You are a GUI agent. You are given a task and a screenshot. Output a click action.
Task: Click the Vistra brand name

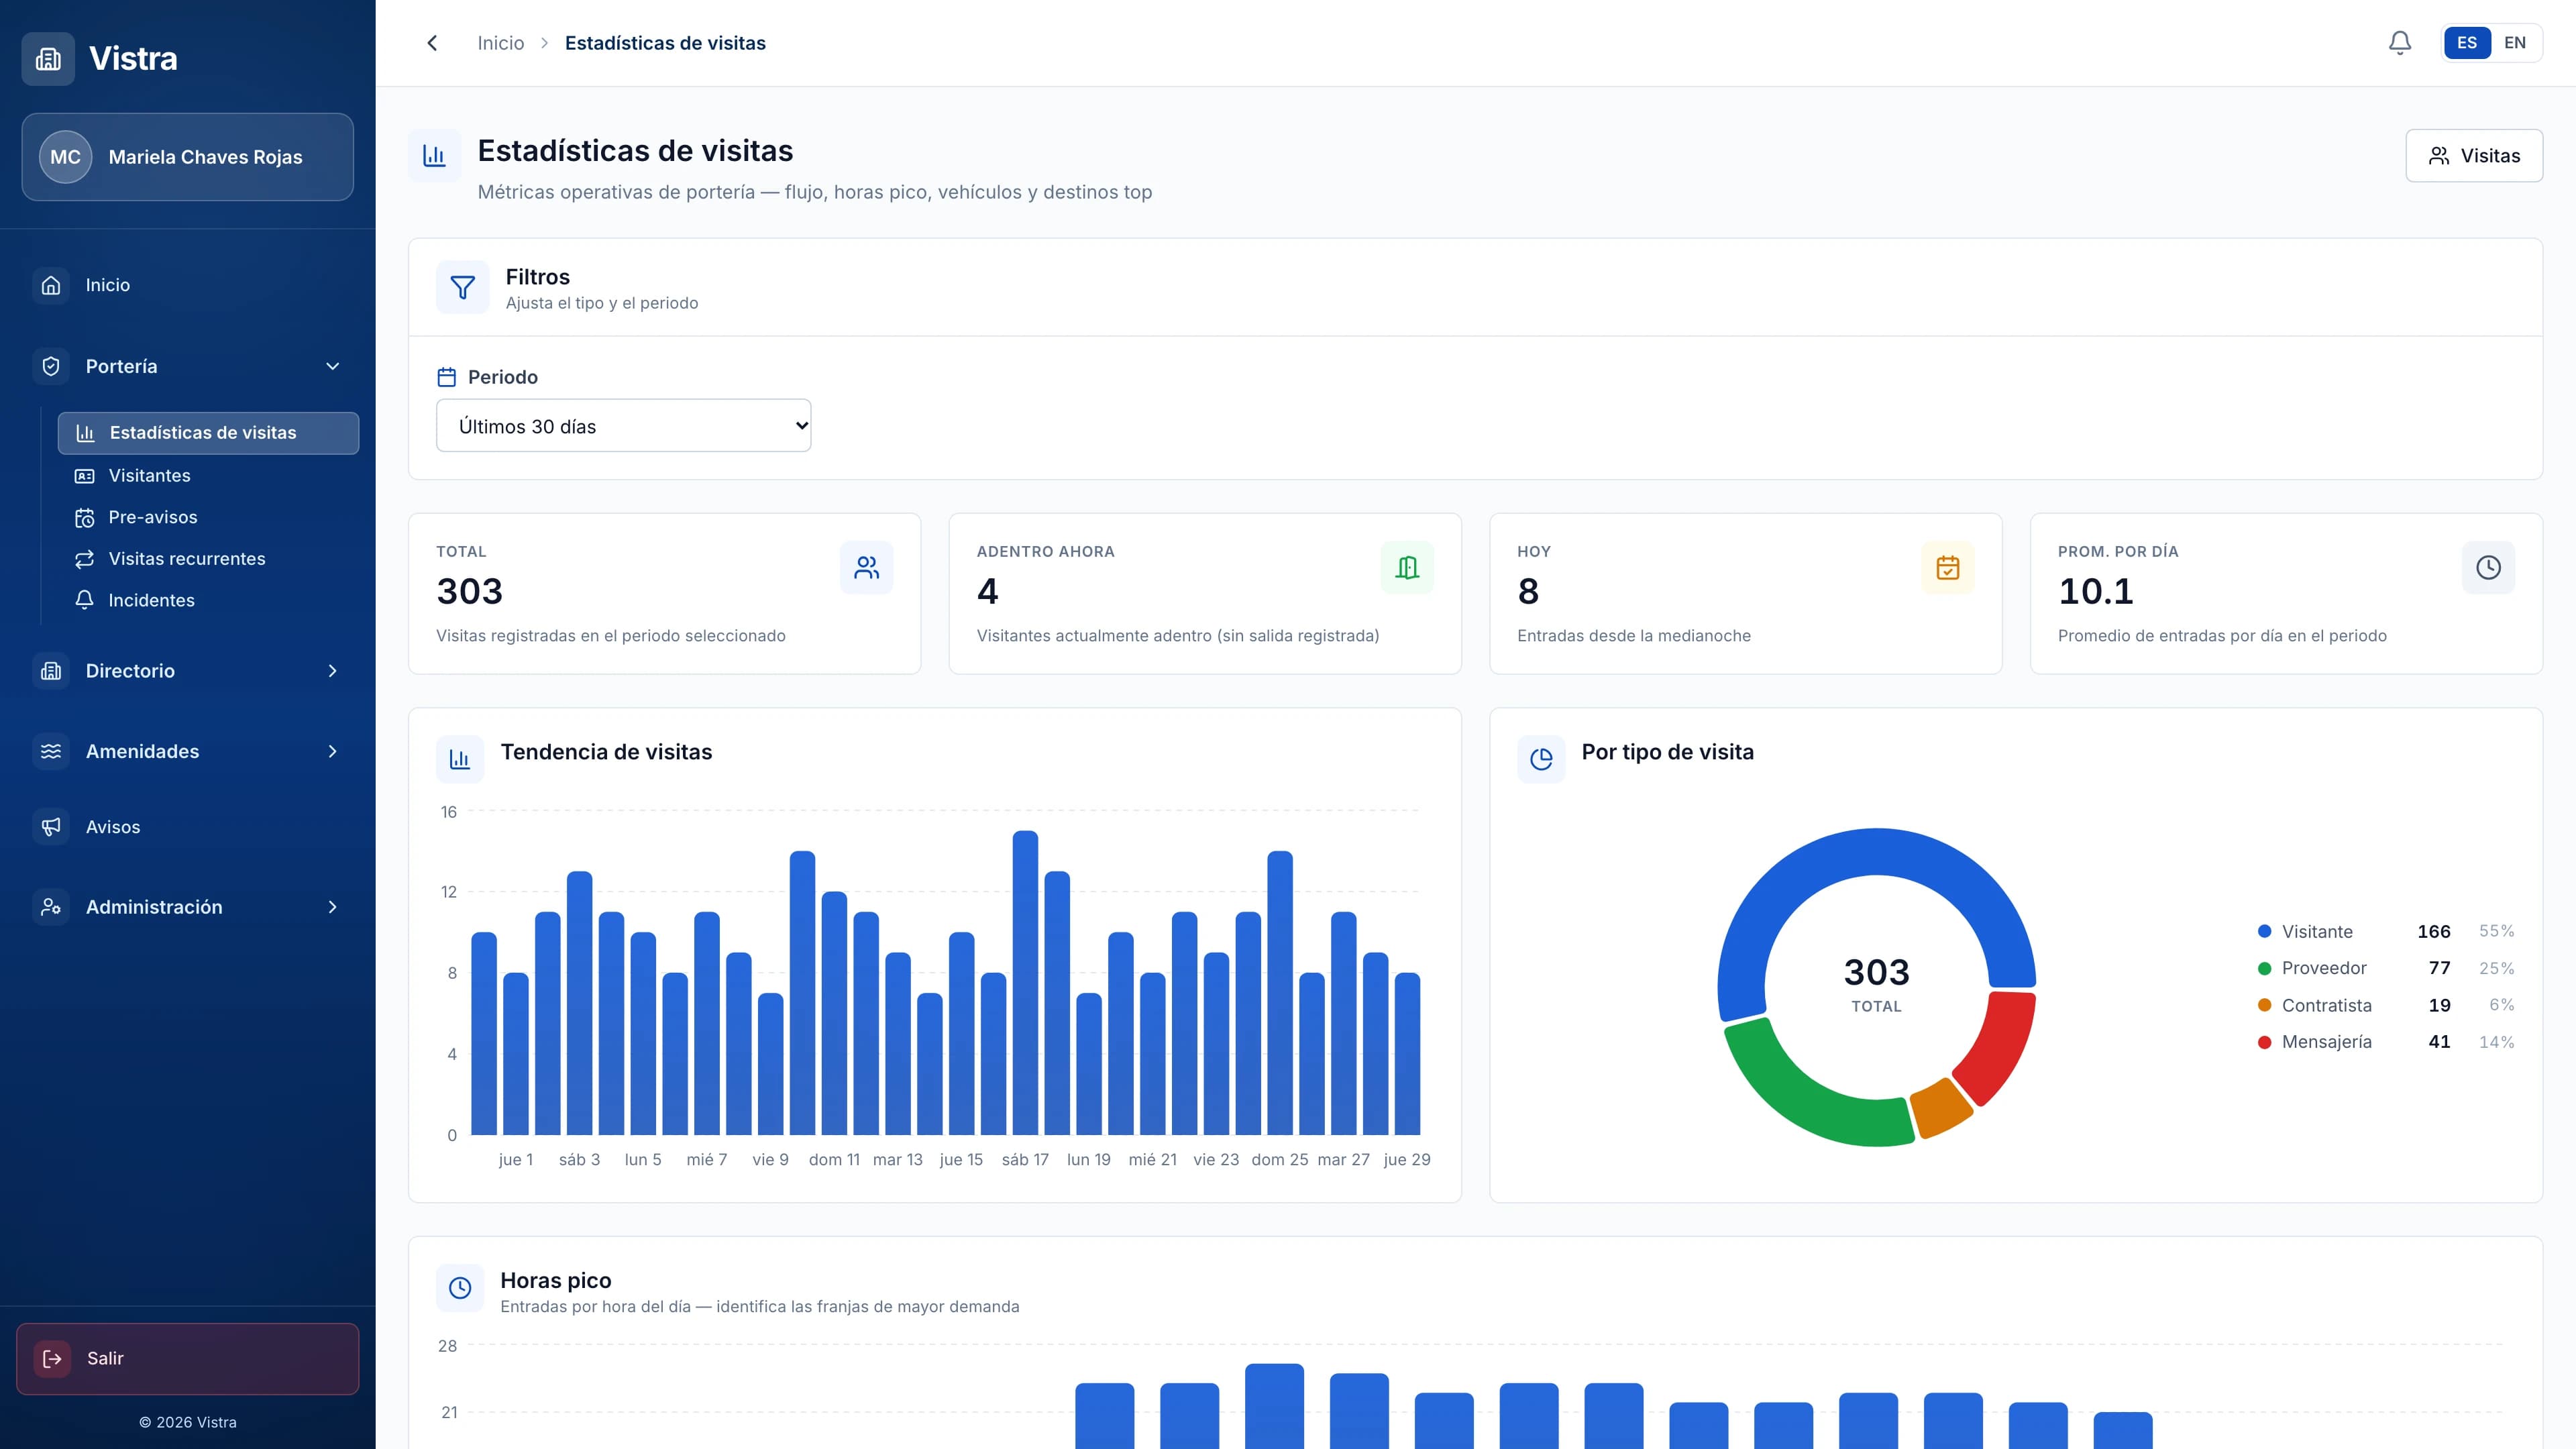click(x=133, y=59)
